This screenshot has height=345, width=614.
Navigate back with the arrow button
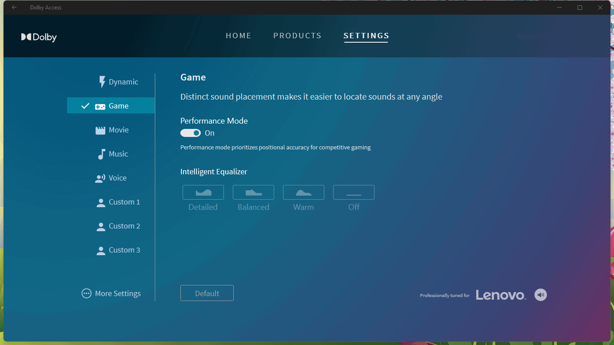(14, 7)
